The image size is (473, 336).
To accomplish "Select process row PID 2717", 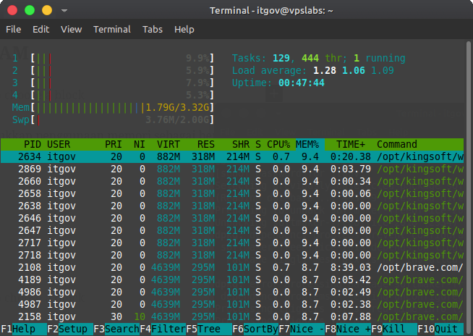I will 232,243.
